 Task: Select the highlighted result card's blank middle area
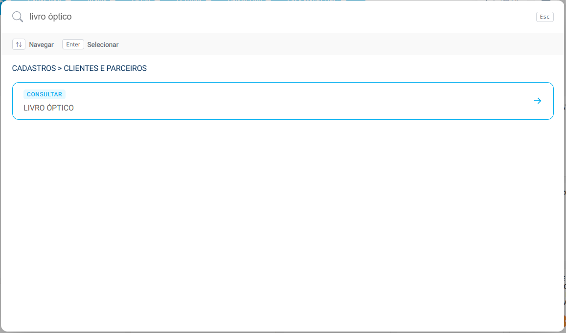[x=289, y=101]
